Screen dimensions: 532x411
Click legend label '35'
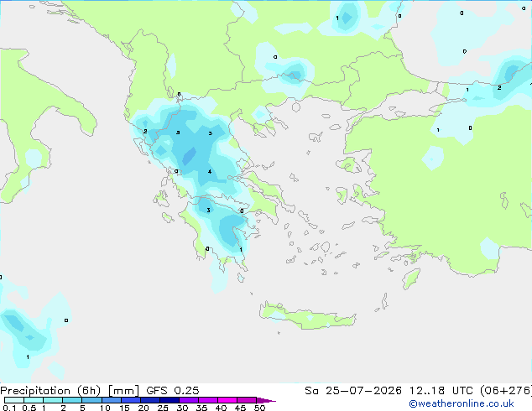(201, 408)
